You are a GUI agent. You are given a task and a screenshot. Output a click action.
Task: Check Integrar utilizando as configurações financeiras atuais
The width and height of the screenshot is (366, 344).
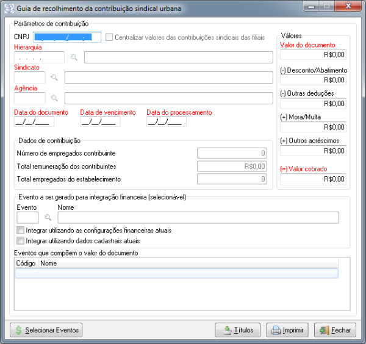coord(21,231)
